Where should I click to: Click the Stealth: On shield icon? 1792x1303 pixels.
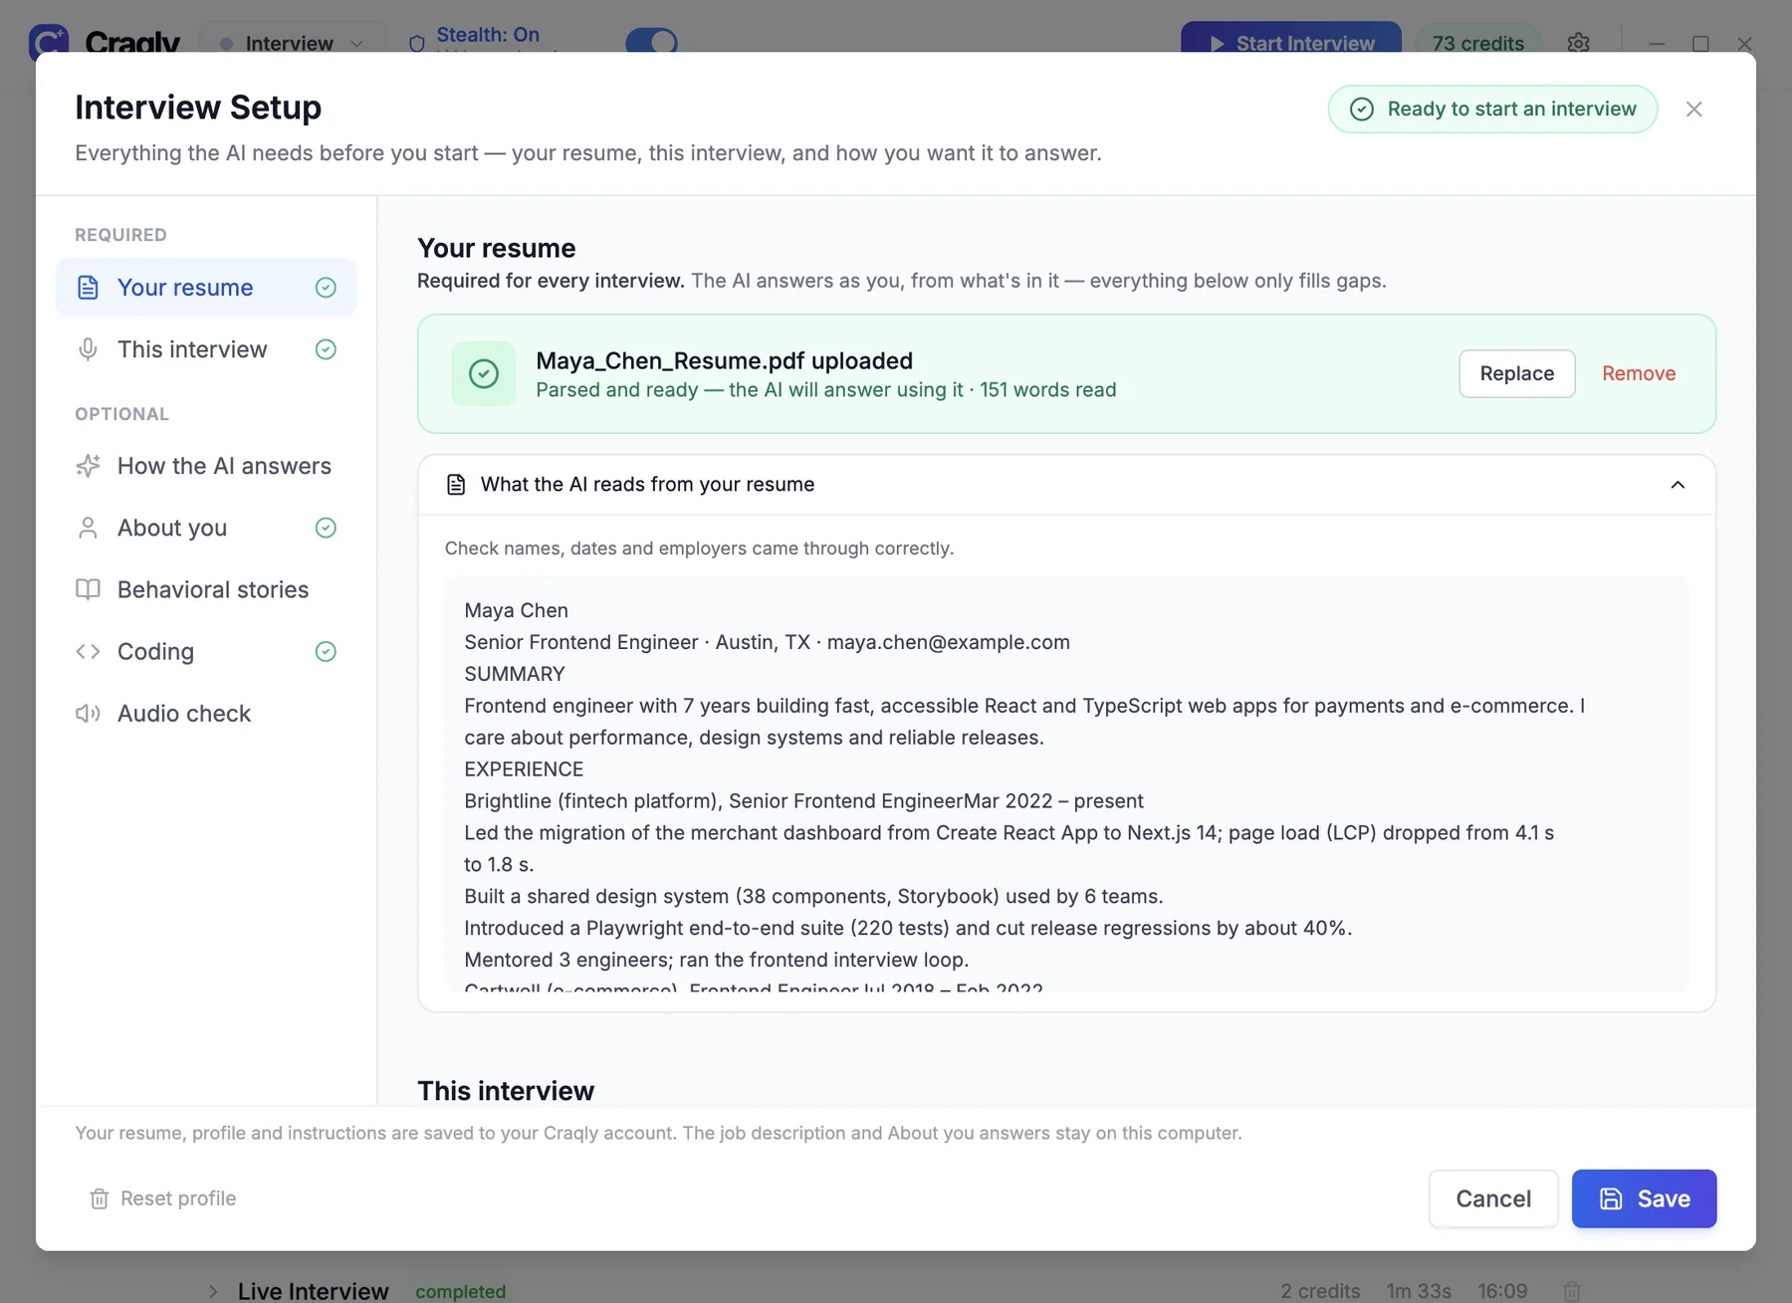(x=417, y=43)
